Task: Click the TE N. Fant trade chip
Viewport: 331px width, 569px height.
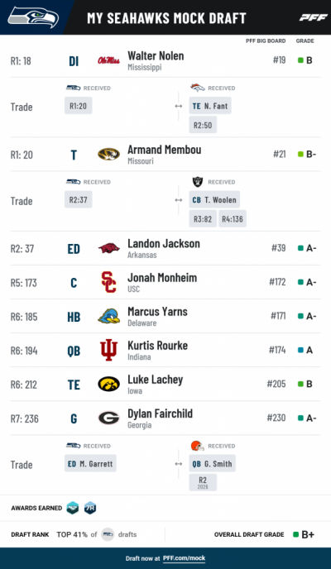Action: [210, 106]
